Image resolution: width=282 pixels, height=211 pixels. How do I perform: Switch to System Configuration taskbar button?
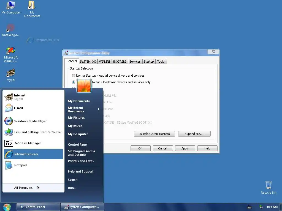click(82, 207)
